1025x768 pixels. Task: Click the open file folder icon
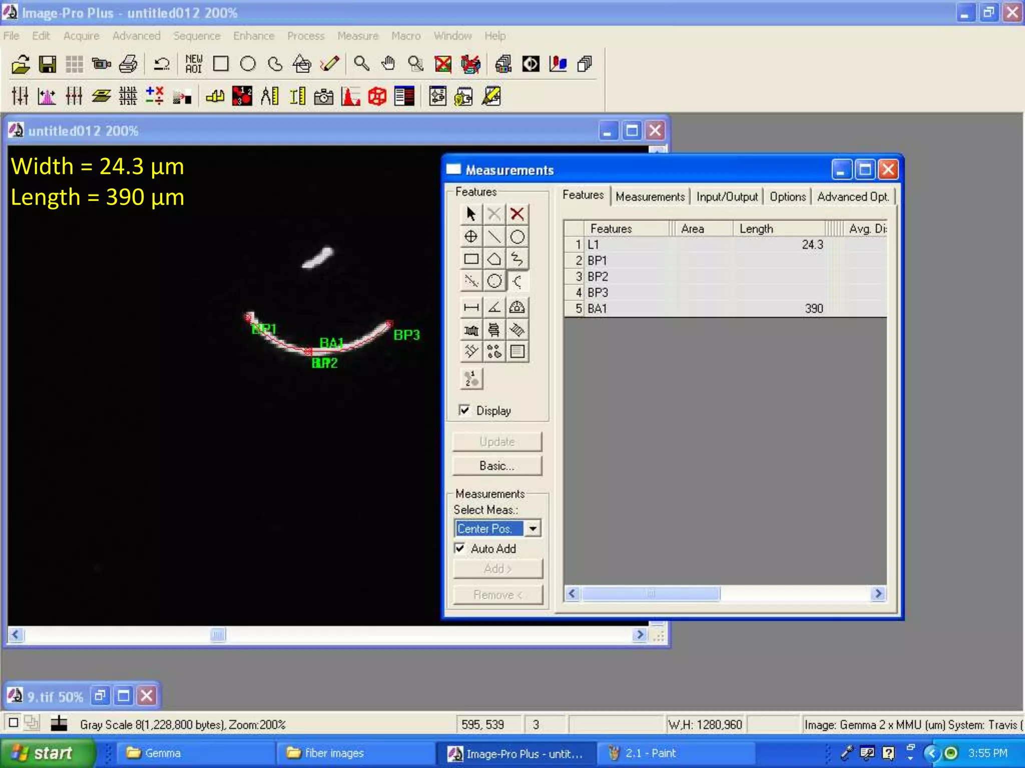(21, 64)
